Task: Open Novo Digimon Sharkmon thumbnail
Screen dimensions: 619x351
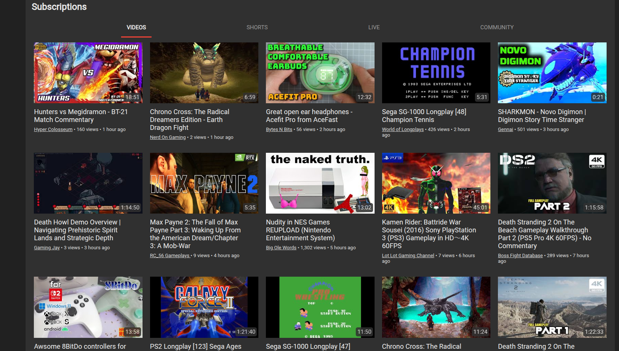Action: (552, 73)
